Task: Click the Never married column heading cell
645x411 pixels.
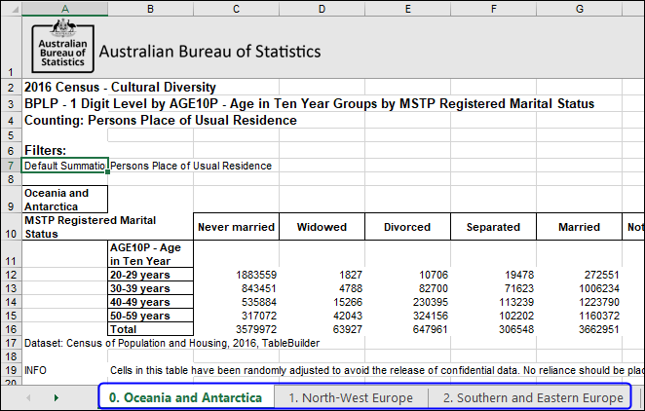Action: [x=236, y=227]
